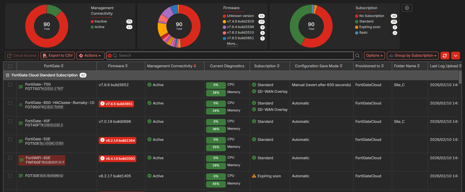
Task: Click the Expiring soon warning triangle icon
Action: 254,176
